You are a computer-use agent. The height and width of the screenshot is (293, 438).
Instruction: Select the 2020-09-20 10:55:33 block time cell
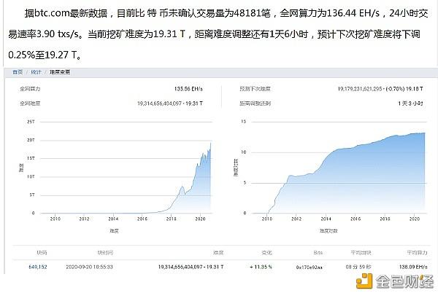[89, 267]
